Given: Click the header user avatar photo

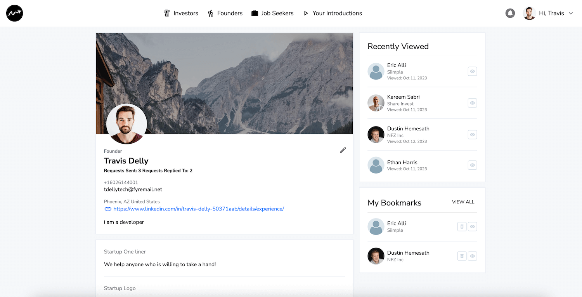Looking at the screenshot, I should (x=529, y=13).
